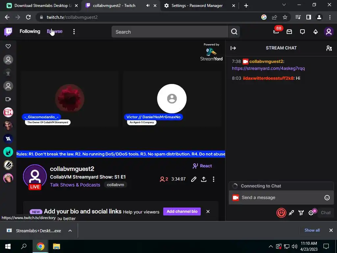The width and height of the screenshot is (337, 253).
Task: Open the Chrome profile icon
Action: pos(319,17)
